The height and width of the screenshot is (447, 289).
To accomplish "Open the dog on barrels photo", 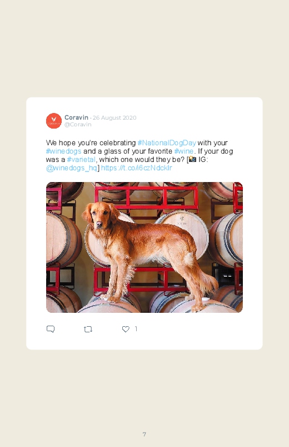I will [x=144, y=247].
